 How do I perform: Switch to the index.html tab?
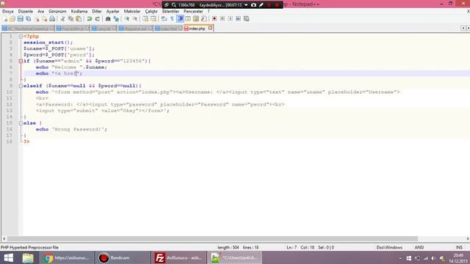[168, 29]
